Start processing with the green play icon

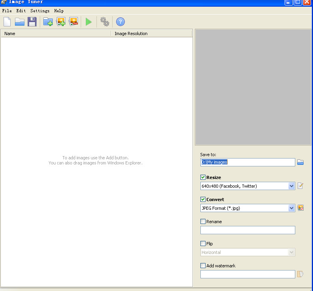[x=89, y=22]
